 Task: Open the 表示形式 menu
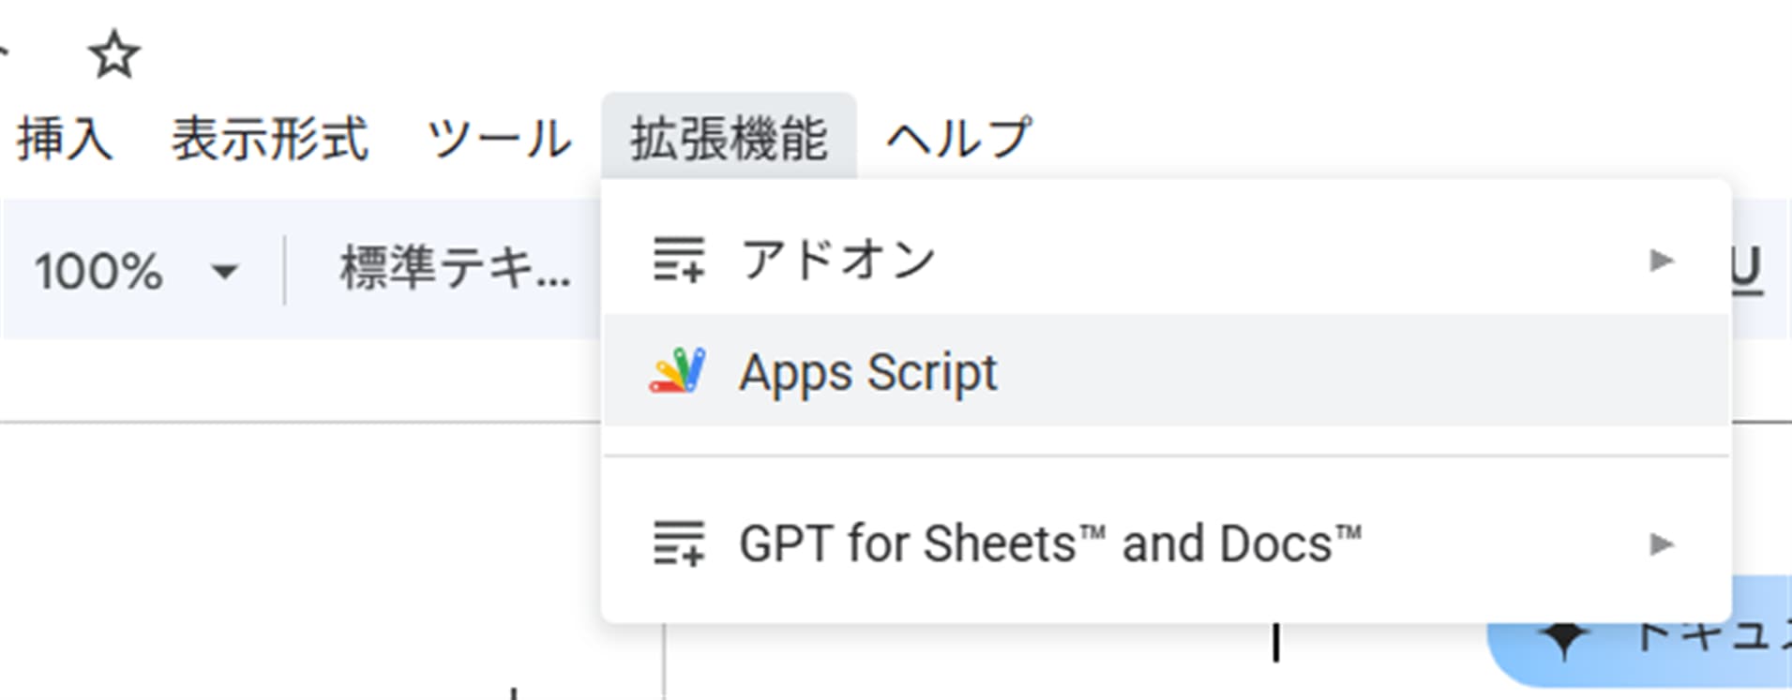pyautogui.click(x=269, y=139)
